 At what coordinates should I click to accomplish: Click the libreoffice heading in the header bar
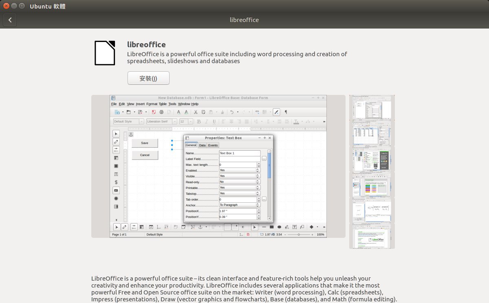click(x=244, y=20)
